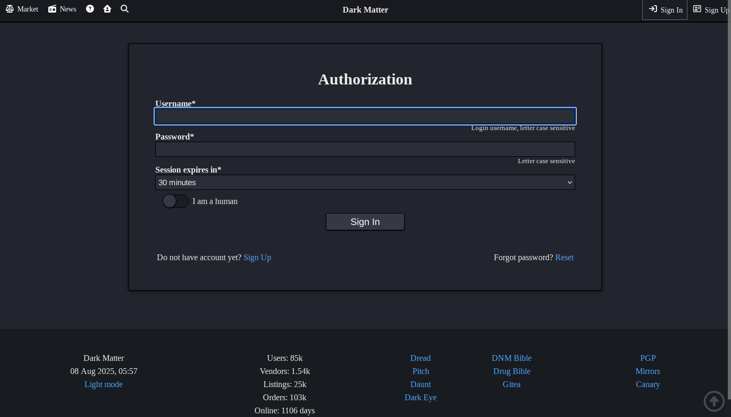Click the Reset password link

[564, 257]
